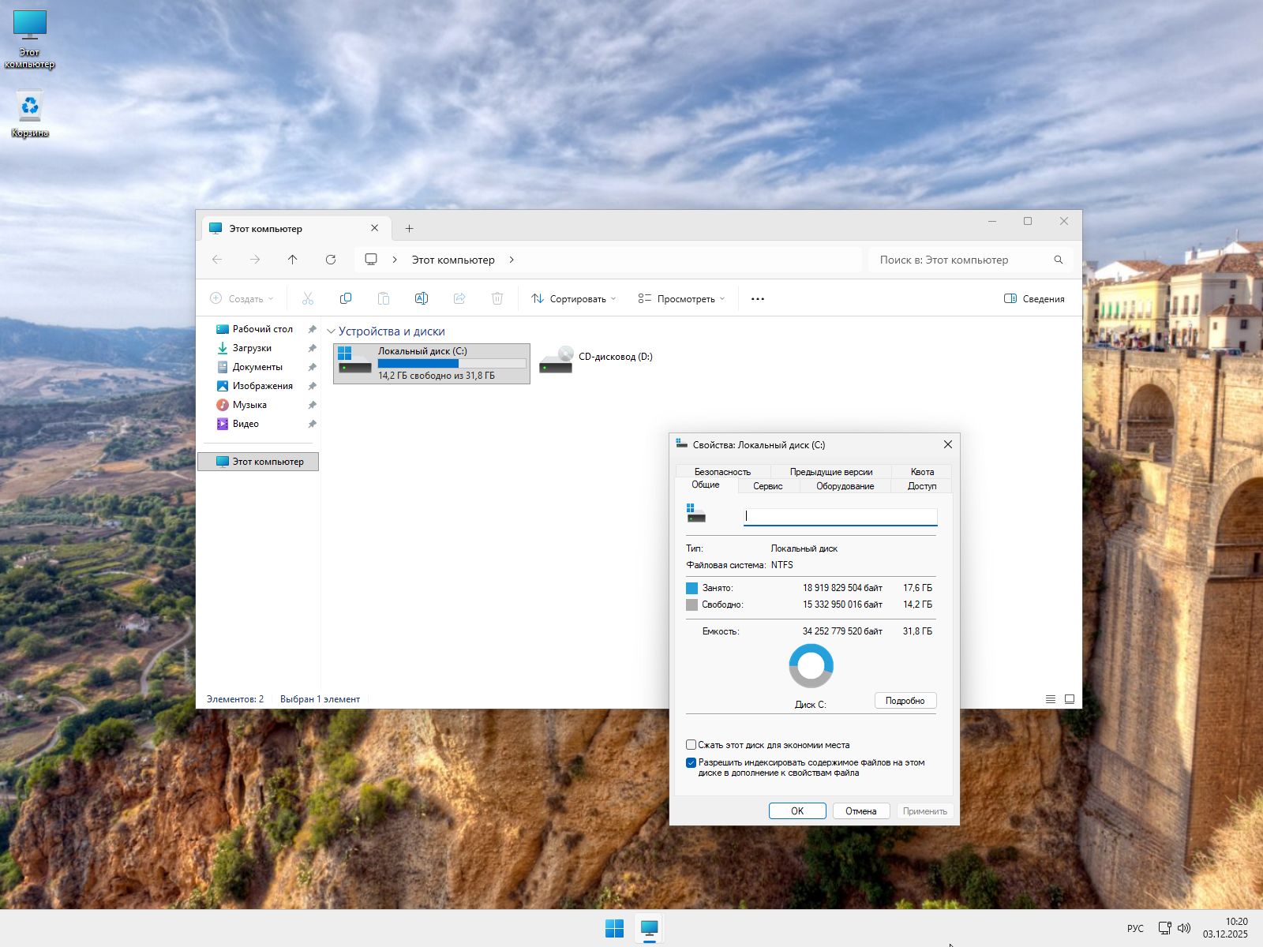Expand the Sort dropdown
Screen dimensions: 1263x947
coord(574,299)
